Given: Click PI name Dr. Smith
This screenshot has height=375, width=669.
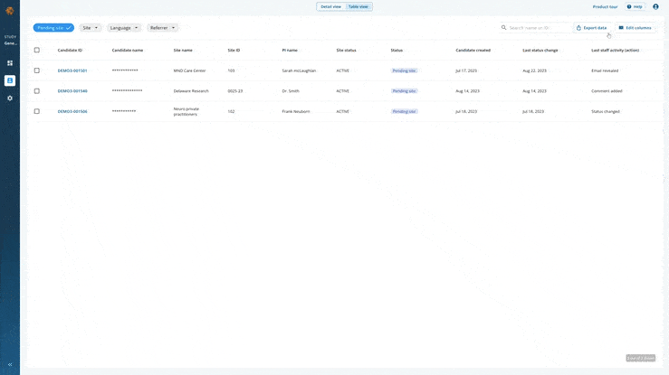Looking at the screenshot, I should [x=291, y=91].
